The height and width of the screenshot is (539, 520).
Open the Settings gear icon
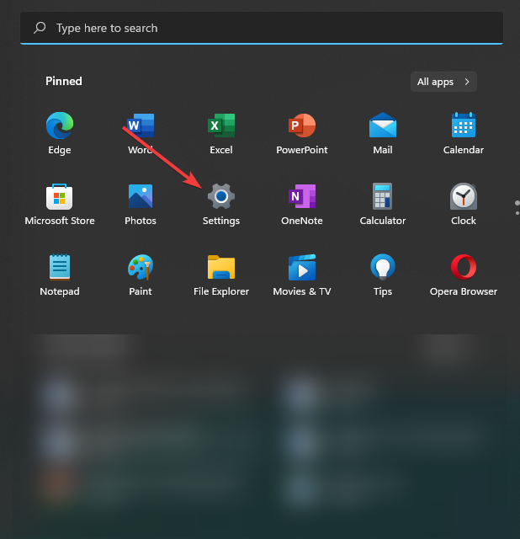click(x=221, y=196)
